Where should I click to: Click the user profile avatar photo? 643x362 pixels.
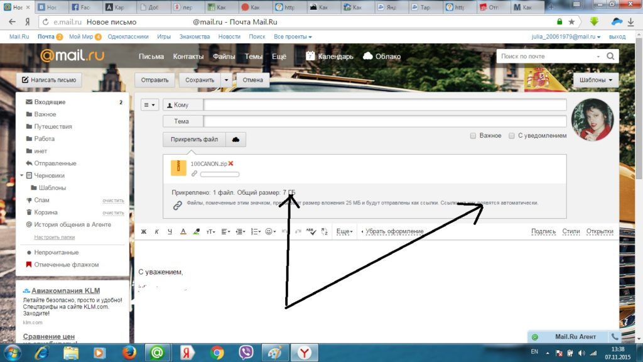[592, 119]
